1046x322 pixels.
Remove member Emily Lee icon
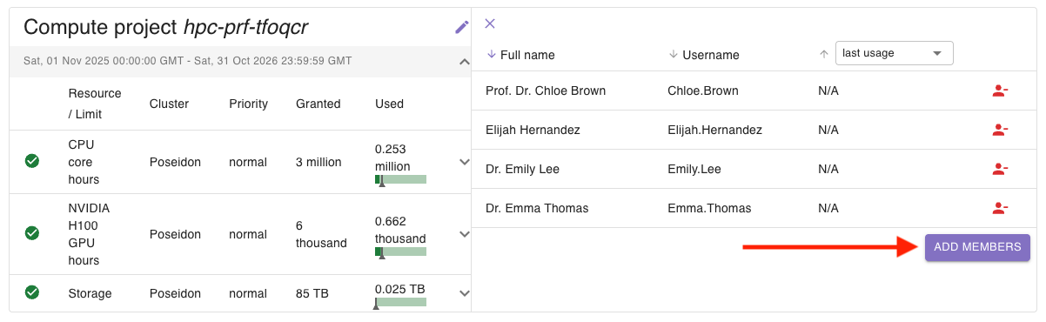pos(1000,169)
